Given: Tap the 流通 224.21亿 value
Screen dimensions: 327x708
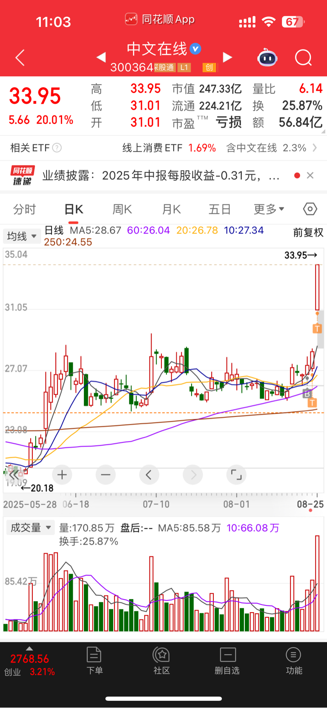Looking at the screenshot, I should 207,106.
